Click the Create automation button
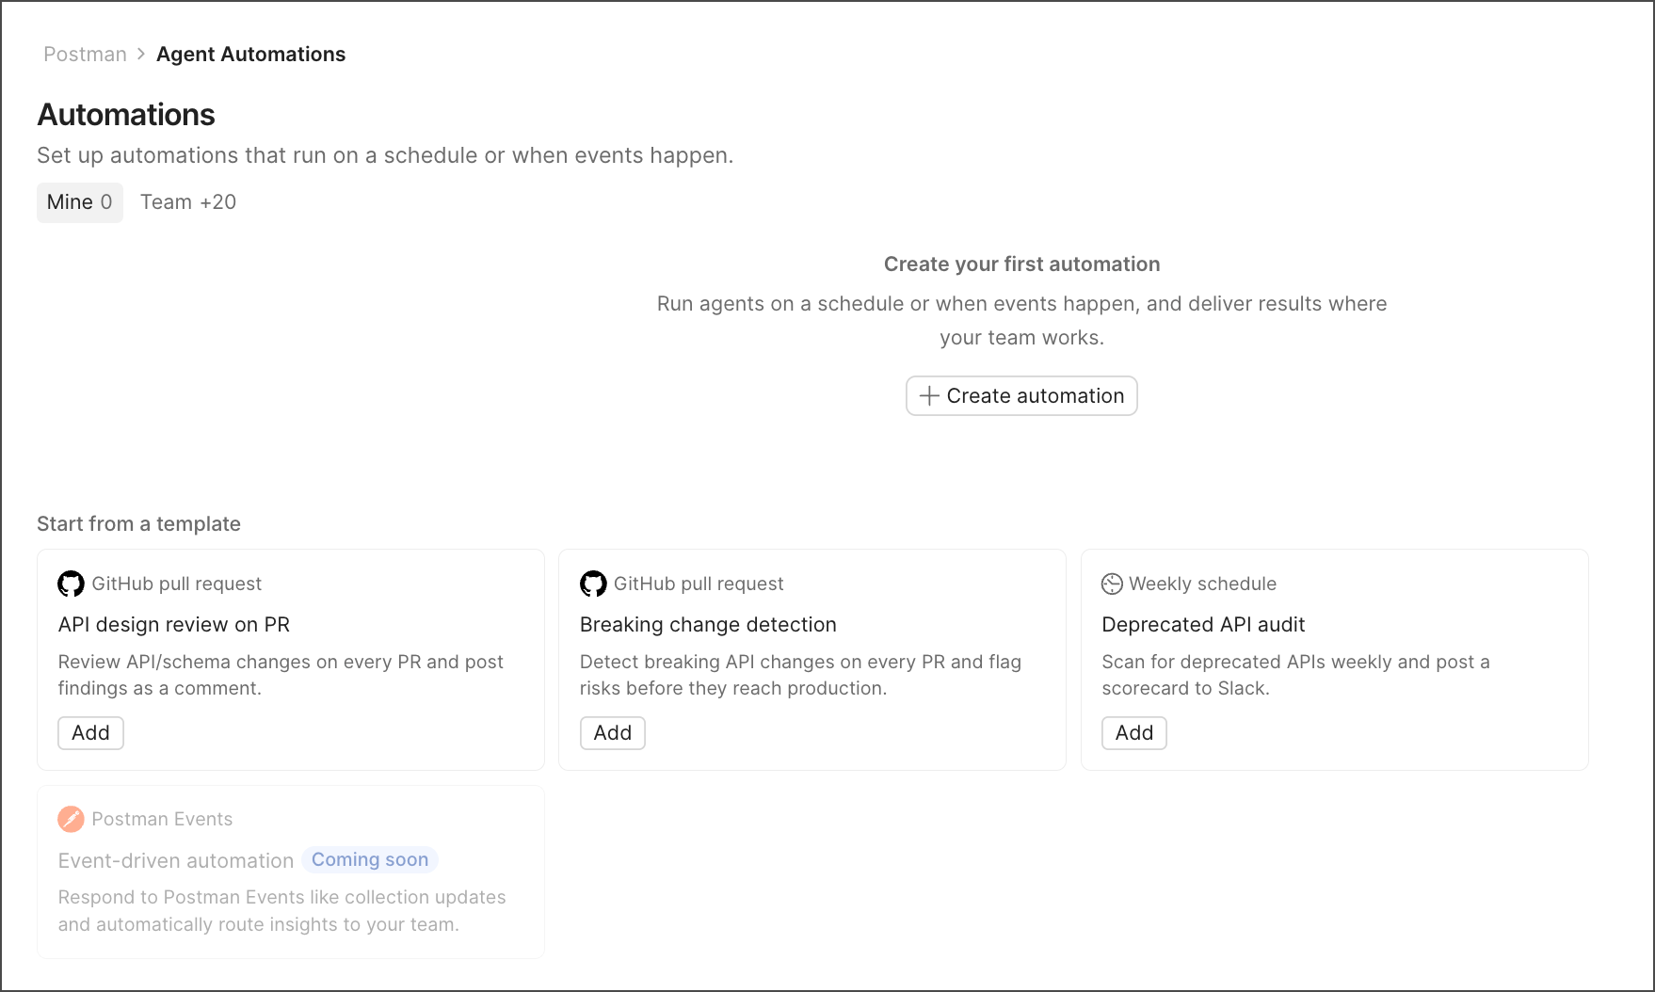 pos(1021,395)
